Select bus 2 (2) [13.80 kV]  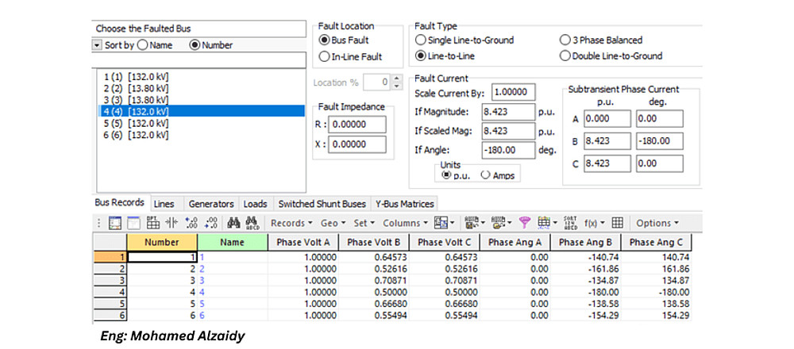201,89
